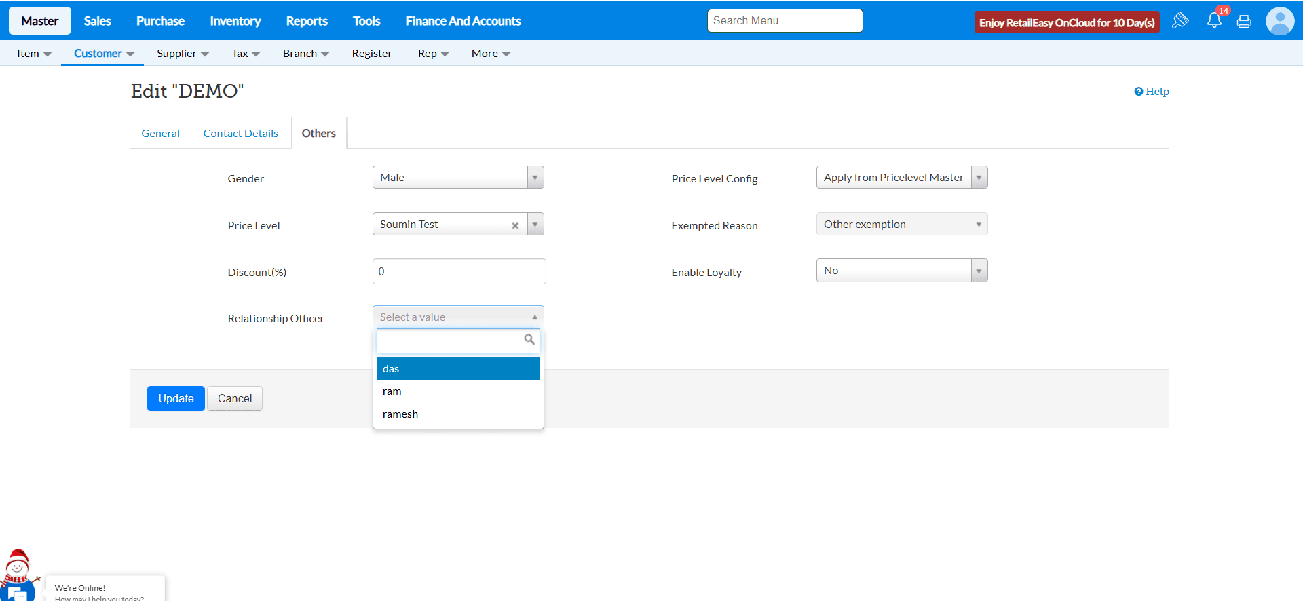Expand the Tax submenu
1303x601 pixels.
tap(246, 53)
